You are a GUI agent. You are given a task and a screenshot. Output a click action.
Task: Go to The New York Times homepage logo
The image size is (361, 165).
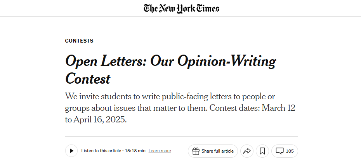pyautogui.click(x=181, y=9)
